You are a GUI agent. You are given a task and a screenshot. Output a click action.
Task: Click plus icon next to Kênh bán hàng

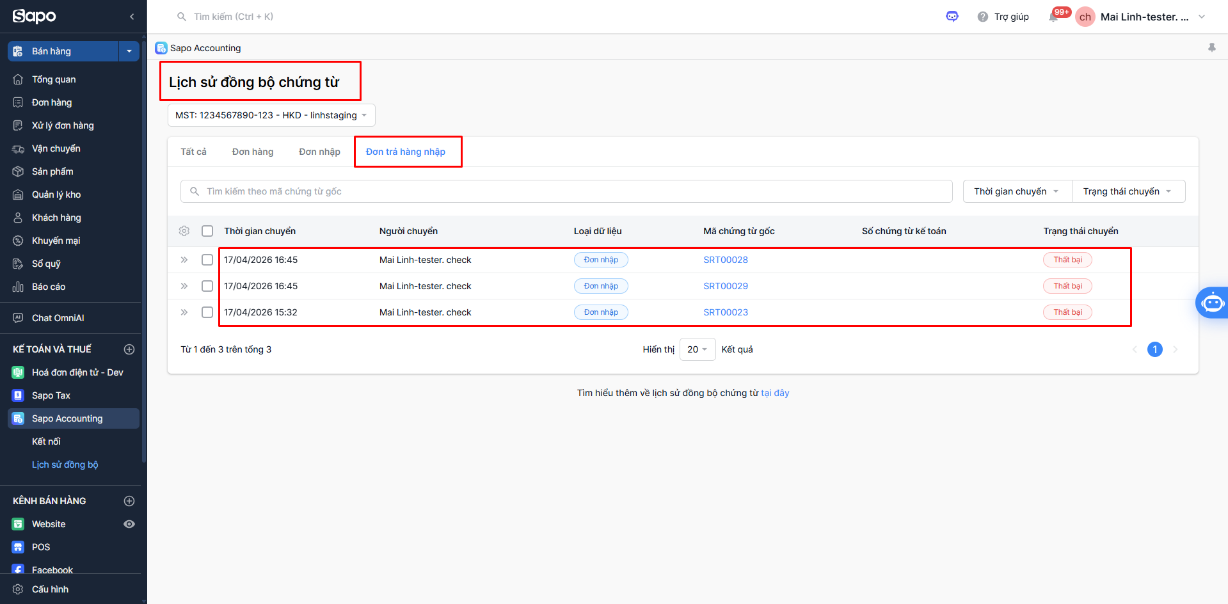click(x=129, y=501)
